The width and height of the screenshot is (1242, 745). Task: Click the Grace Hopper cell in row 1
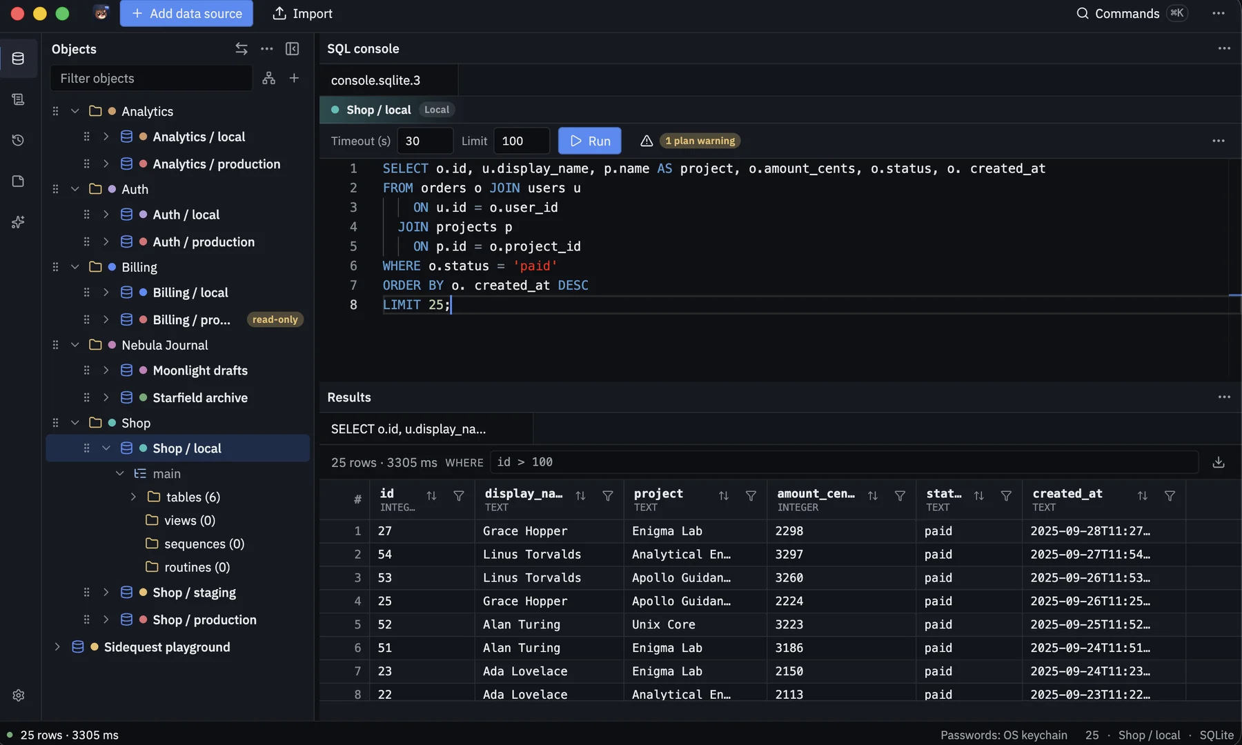point(549,531)
